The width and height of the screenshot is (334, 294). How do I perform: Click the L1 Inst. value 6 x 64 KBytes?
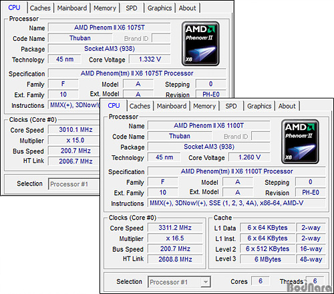click(x=267, y=238)
